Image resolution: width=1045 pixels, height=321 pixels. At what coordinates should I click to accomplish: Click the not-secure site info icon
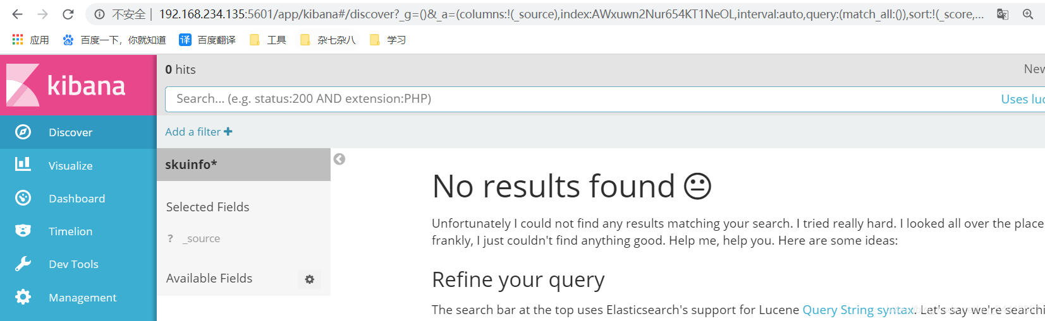tap(99, 14)
